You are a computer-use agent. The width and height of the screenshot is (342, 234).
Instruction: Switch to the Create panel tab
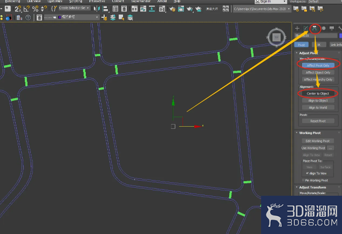pos(297,29)
